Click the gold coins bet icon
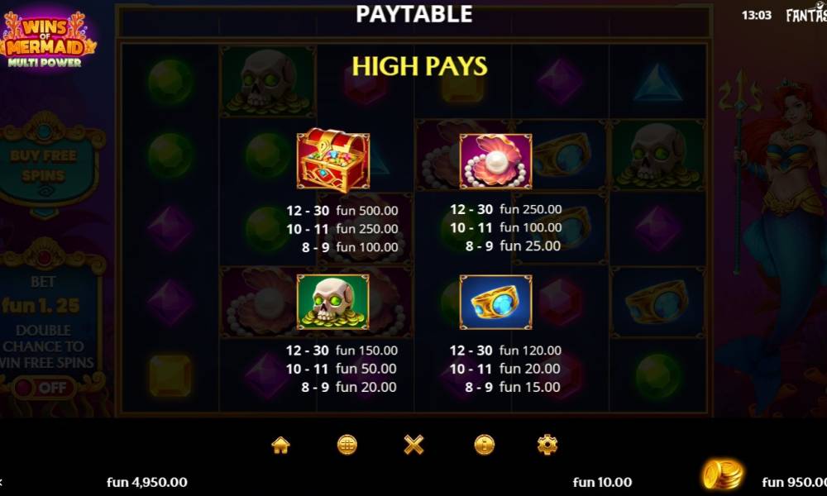This screenshot has width=827, height=496. pyautogui.click(x=723, y=475)
